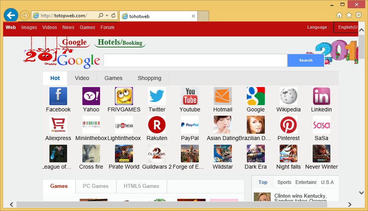368x211 pixels.
Task: Open the Hotmail envelope icon
Action: click(223, 96)
